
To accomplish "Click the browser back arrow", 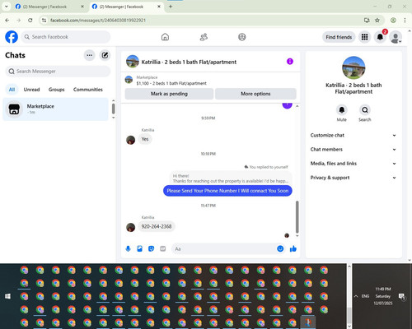I will coord(7,20).
